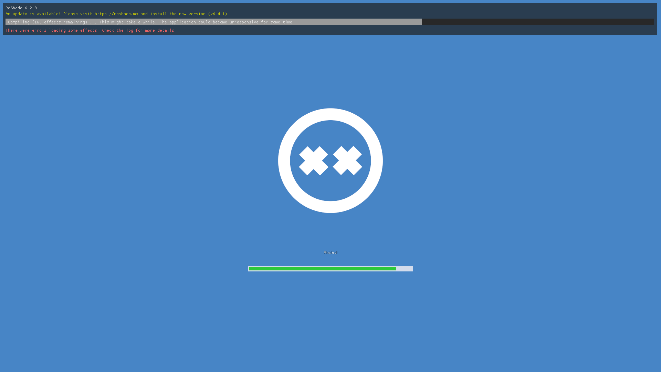Viewport: 661px width, 372px height.
Task: Click the 'Finished!' status label
Action: [x=330, y=252]
